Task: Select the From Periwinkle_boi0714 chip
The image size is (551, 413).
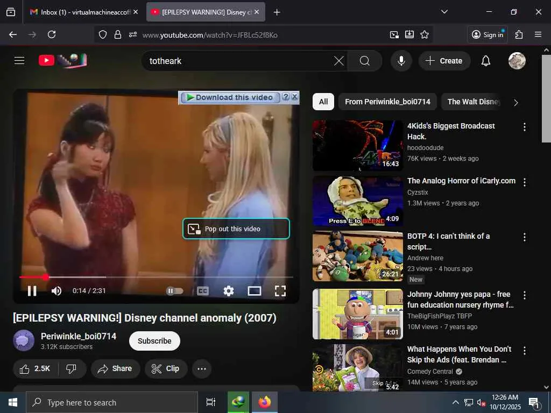Action: (387, 102)
